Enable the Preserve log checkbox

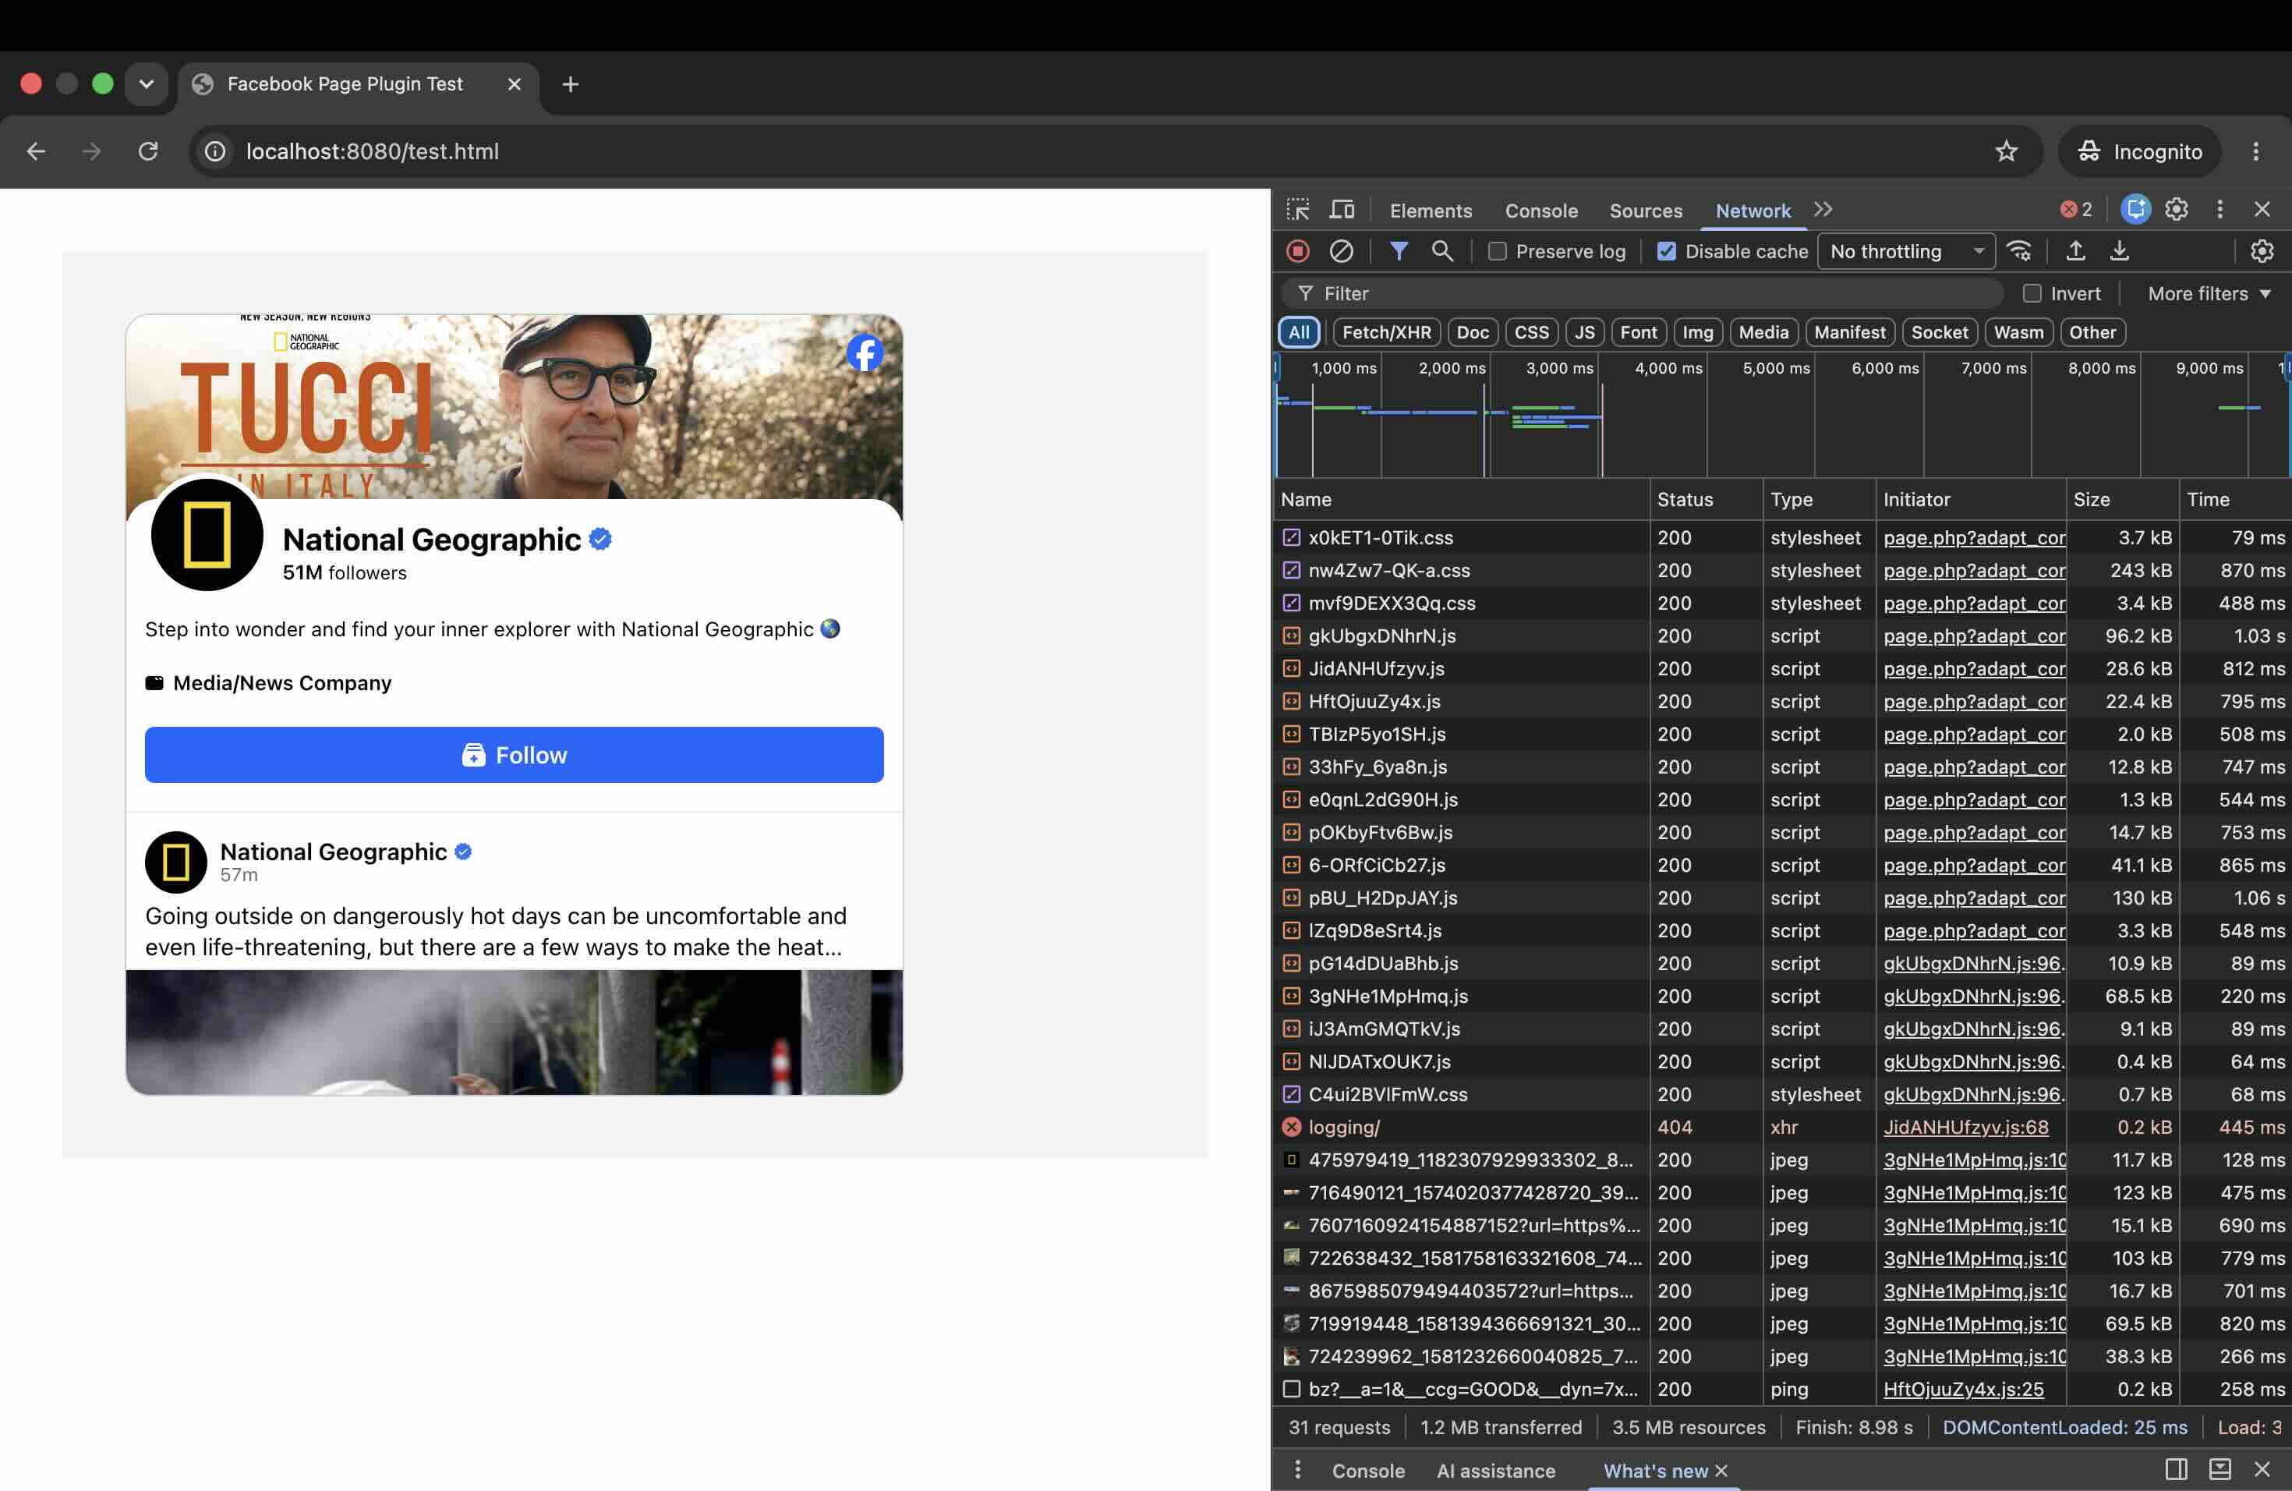click(x=1497, y=251)
